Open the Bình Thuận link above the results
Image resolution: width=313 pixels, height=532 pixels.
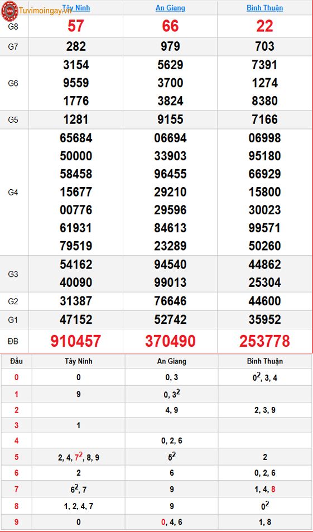pyautogui.click(x=265, y=7)
